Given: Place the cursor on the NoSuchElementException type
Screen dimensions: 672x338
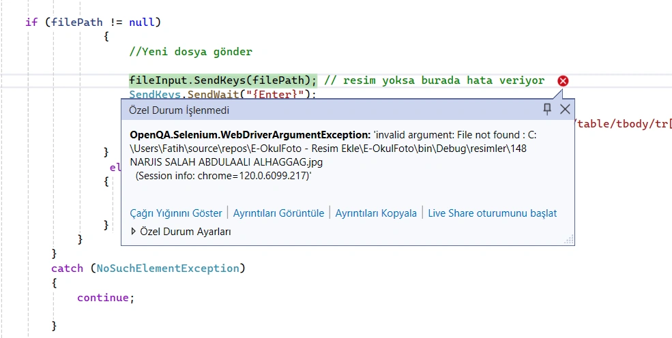Looking at the screenshot, I should point(168,268).
